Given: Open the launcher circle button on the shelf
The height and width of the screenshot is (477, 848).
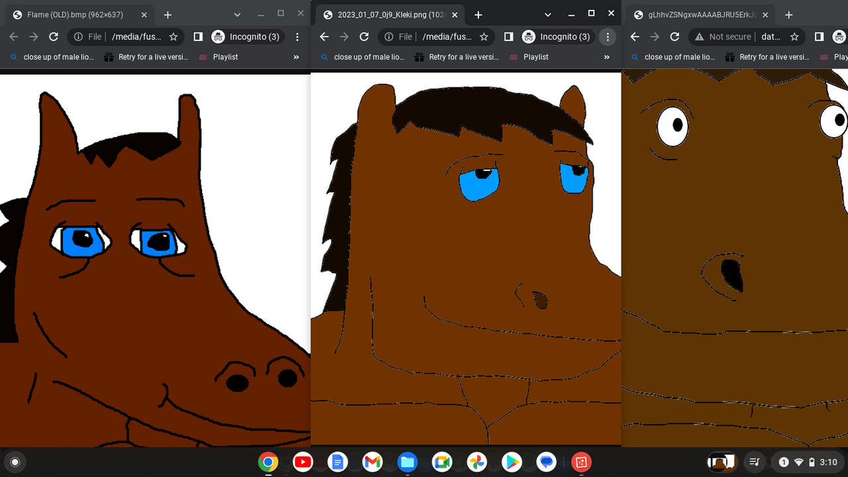Looking at the screenshot, I should coord(15,462).
